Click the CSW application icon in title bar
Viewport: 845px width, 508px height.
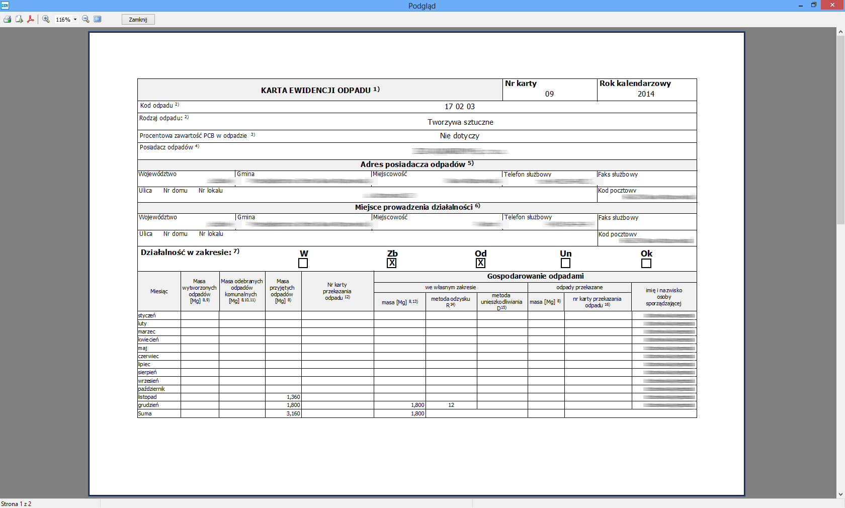coord(5,6)
